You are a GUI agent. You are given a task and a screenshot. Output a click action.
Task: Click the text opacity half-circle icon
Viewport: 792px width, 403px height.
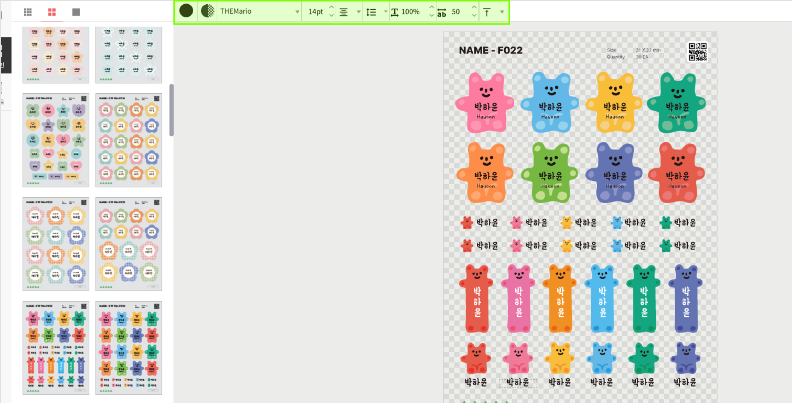pos(208,11)
